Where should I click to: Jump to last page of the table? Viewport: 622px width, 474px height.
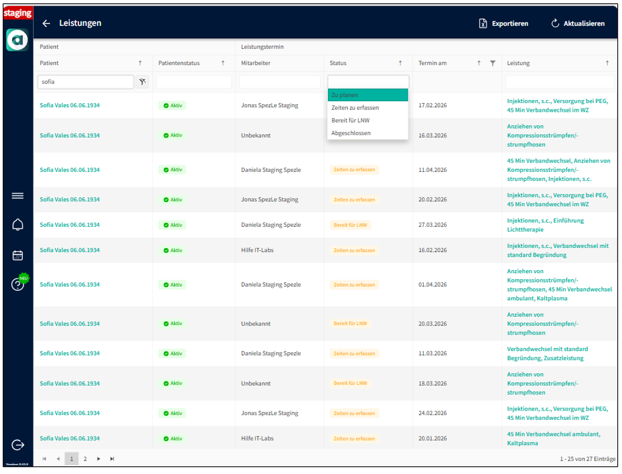tap(112, 459)
